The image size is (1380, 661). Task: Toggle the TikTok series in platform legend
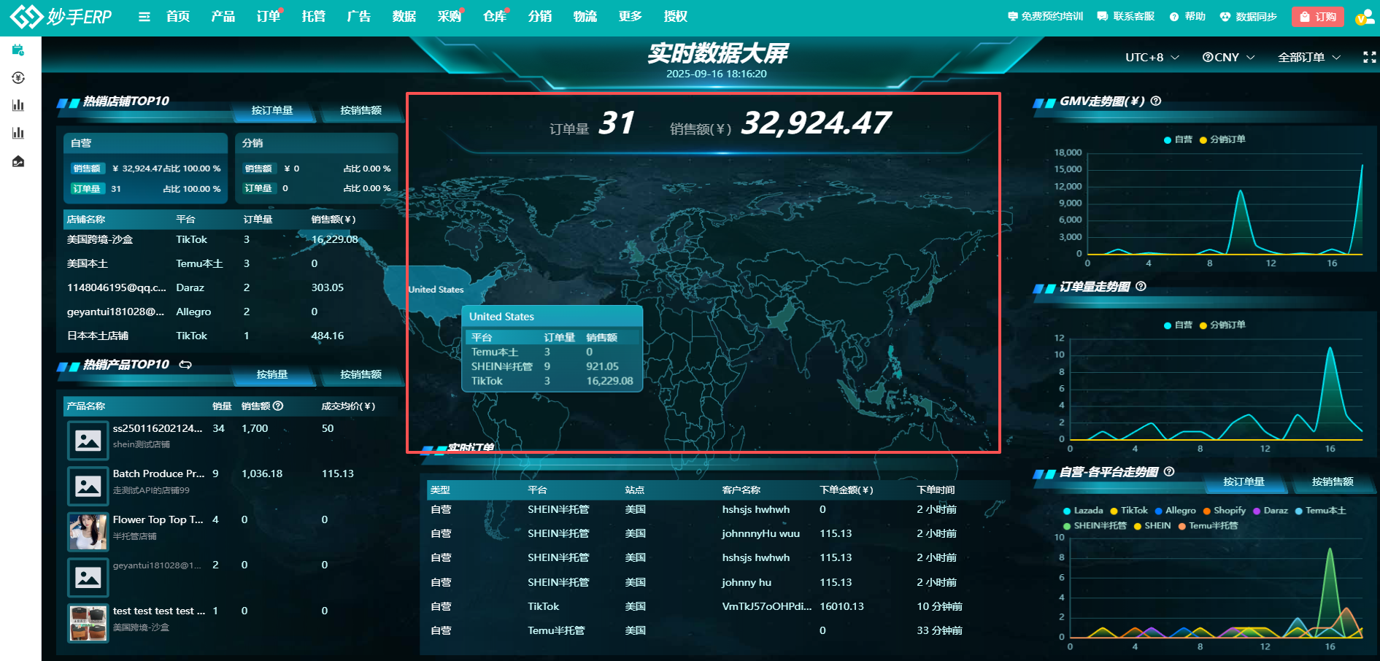pos(1128,511)
